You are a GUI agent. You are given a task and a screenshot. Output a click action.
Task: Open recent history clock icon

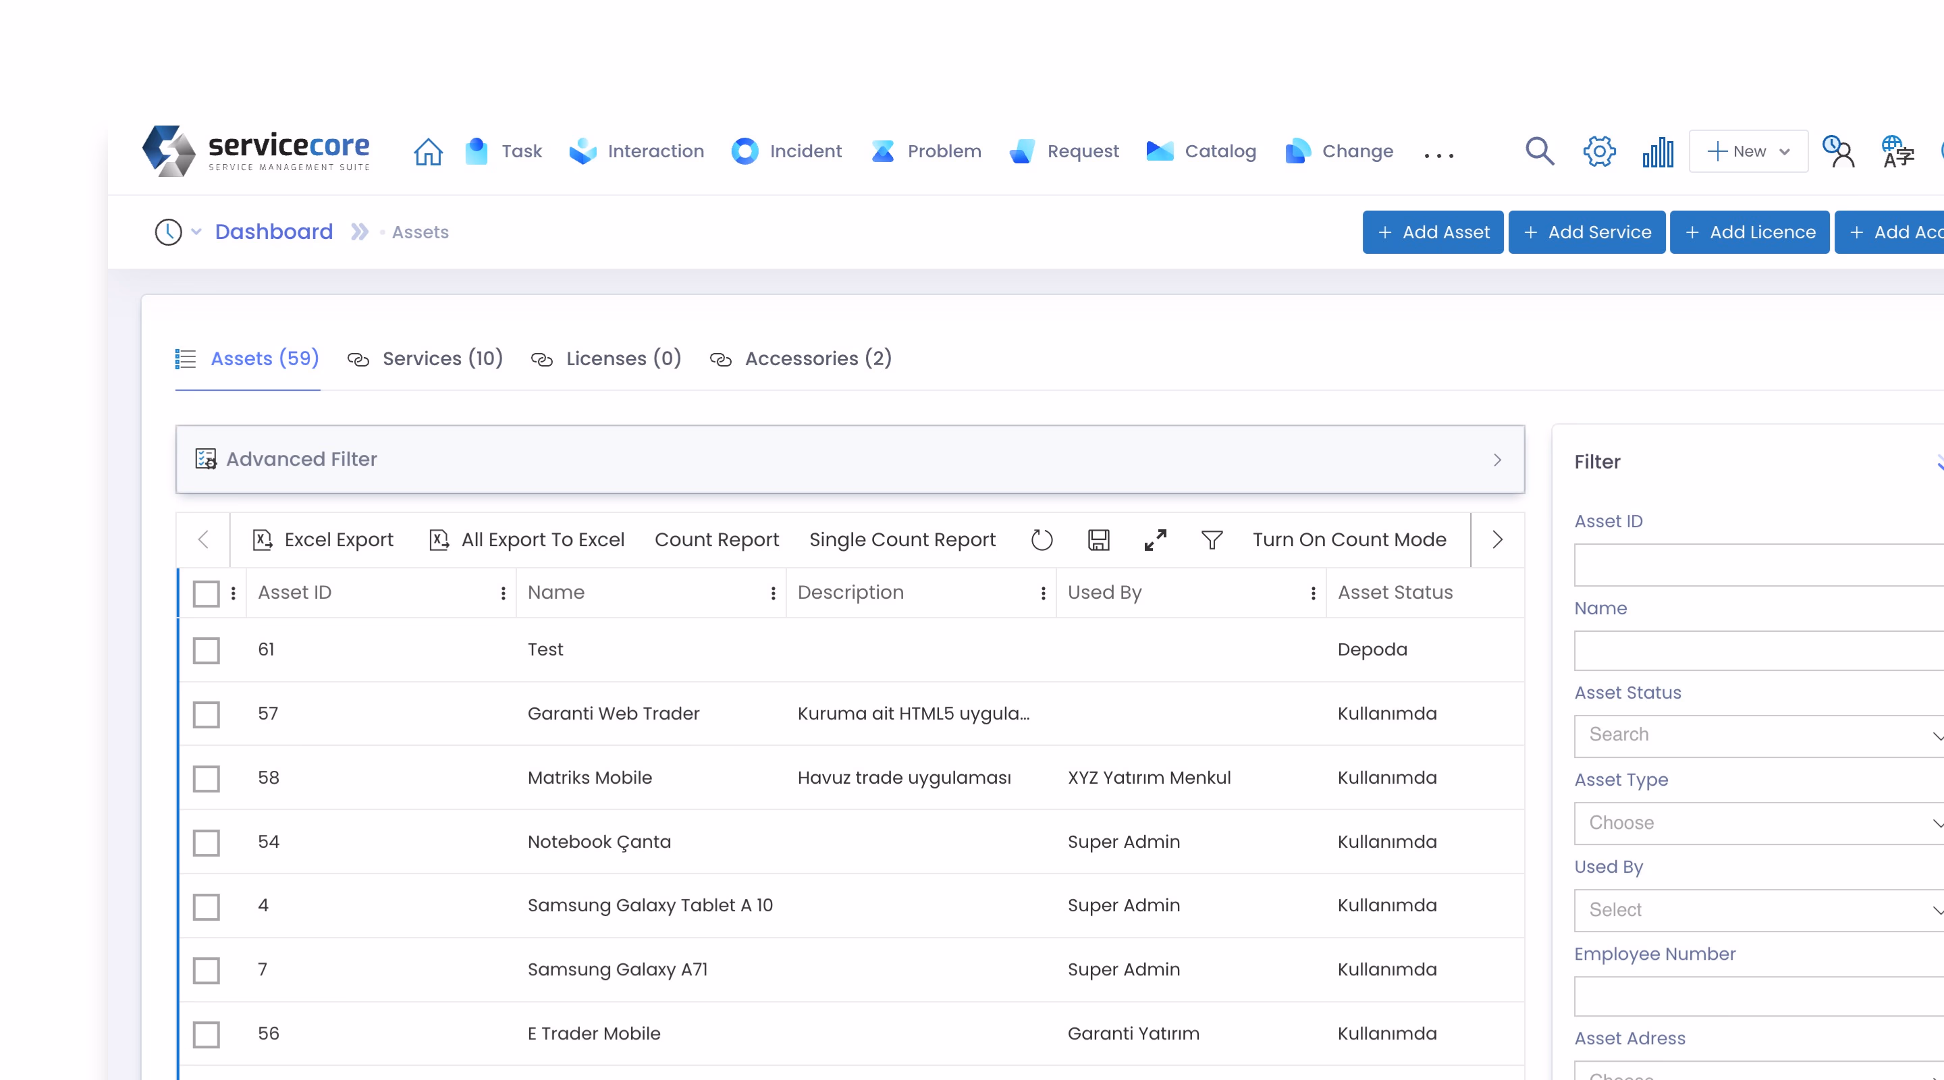tap(168, 232)
